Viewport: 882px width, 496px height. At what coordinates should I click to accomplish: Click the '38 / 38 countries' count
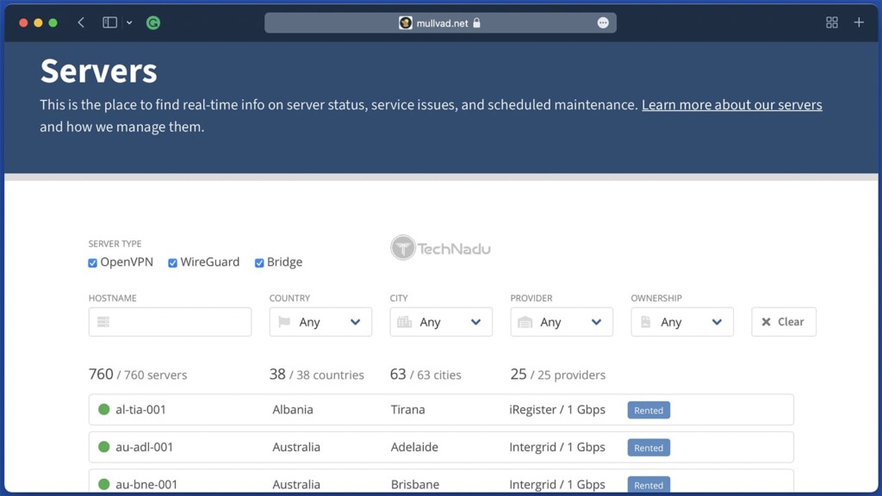(x=317, y=375)
